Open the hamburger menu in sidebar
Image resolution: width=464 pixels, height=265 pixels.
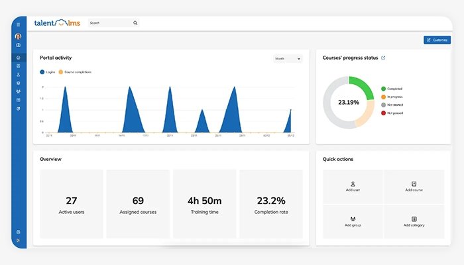19,25
